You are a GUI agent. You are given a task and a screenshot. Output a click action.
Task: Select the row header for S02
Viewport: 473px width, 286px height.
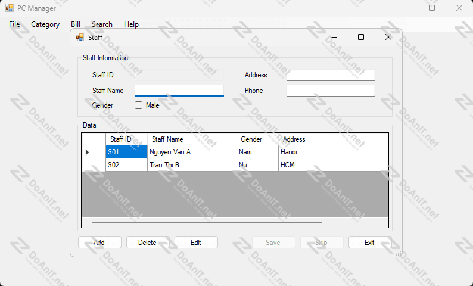94,165
